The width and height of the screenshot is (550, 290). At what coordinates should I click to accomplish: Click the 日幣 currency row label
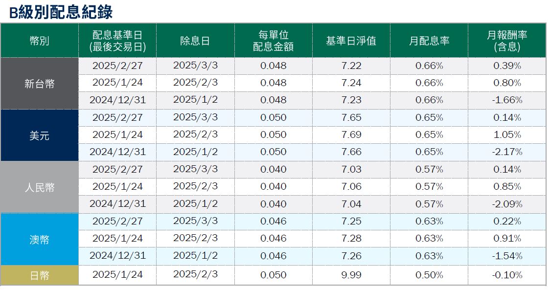39,275
